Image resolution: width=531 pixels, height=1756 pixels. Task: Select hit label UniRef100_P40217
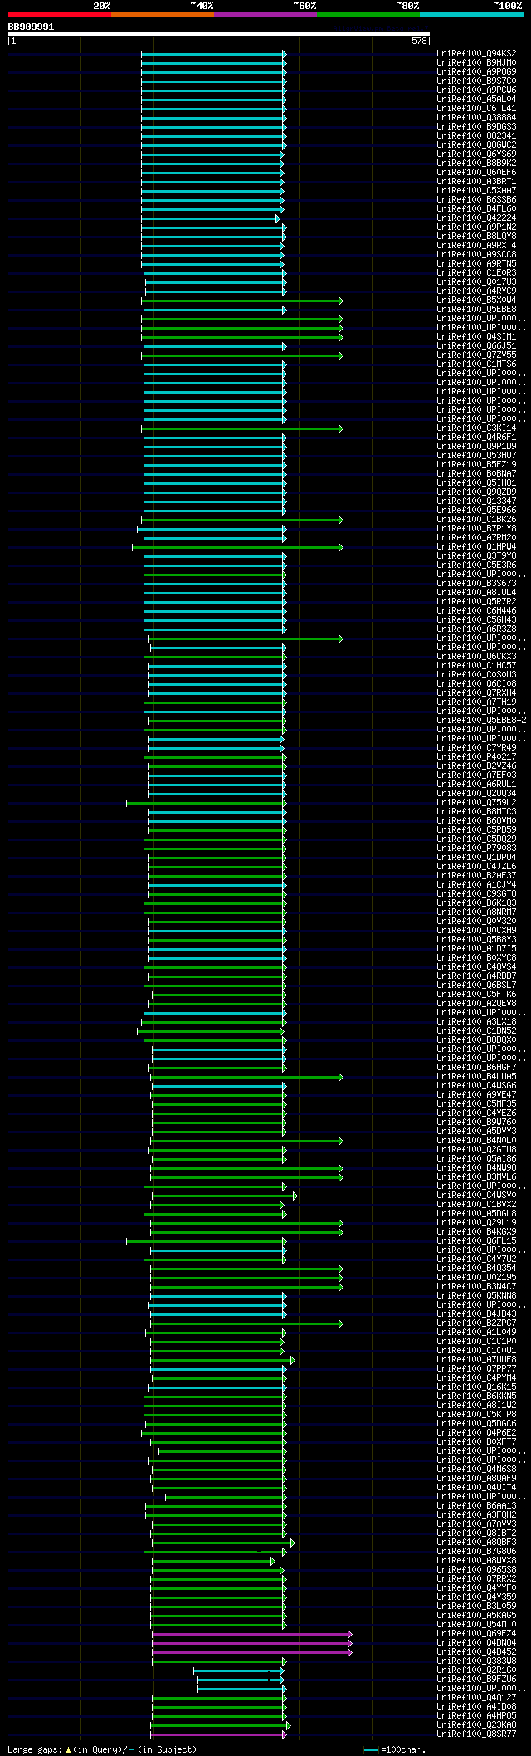click(x=476, y=756)
